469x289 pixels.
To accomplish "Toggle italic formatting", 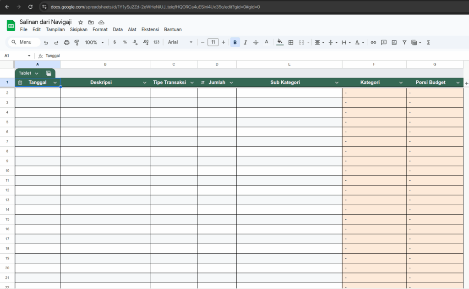I will 245,42.
